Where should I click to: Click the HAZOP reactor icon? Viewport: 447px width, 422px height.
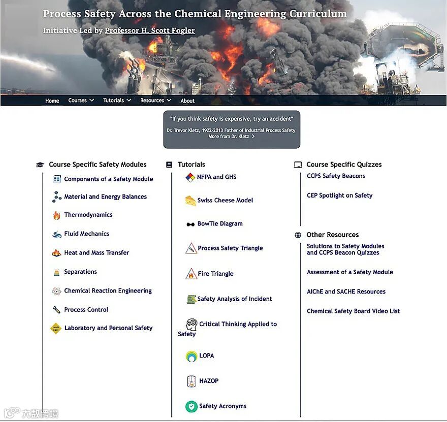click(191, 381)
